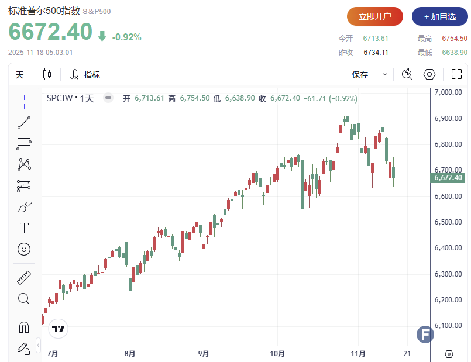Click the 今开 6713.61 value
The width and height of the screenshot is (471, 362).
point(376,39)
